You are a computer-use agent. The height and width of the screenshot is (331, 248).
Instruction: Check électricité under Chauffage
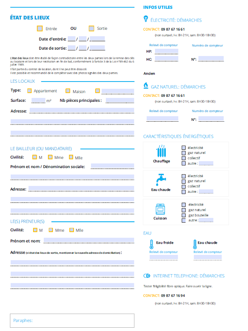click(x=184, y=148)
